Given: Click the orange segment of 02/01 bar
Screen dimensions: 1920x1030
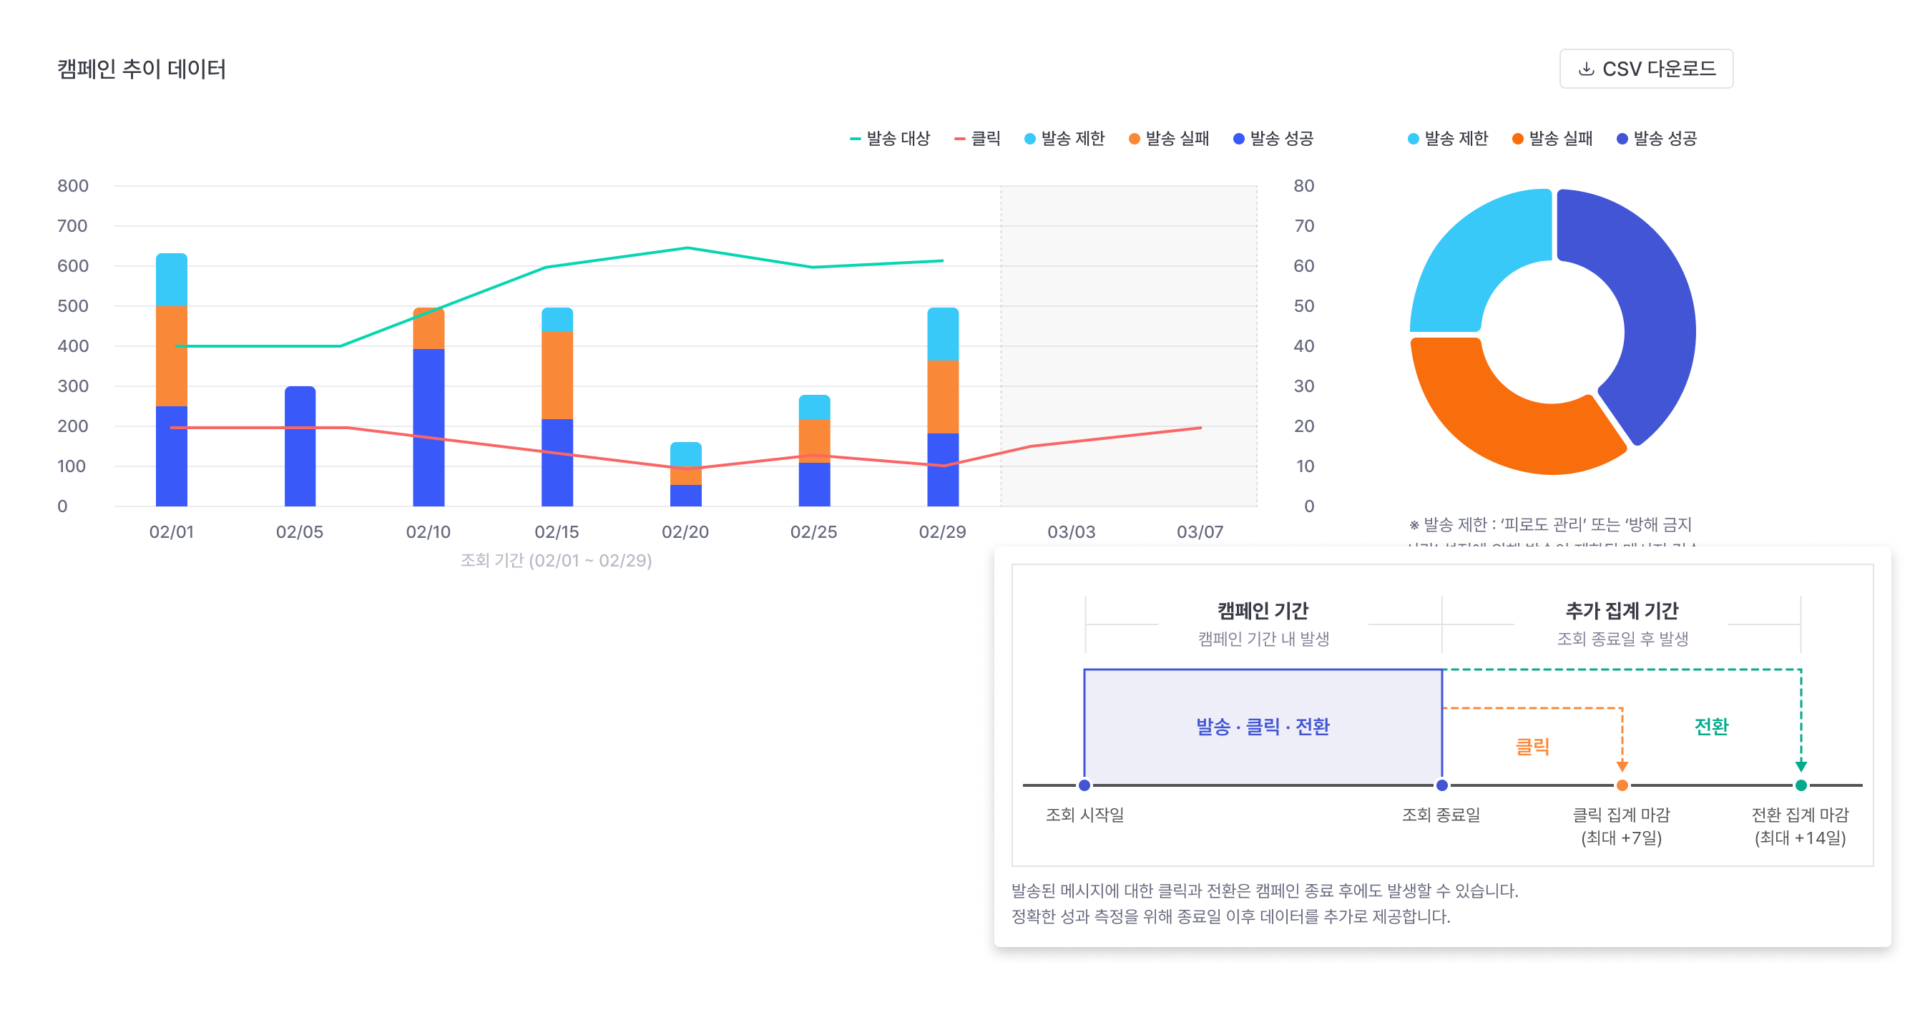Looking at the screenshot, I should point(172,356).
